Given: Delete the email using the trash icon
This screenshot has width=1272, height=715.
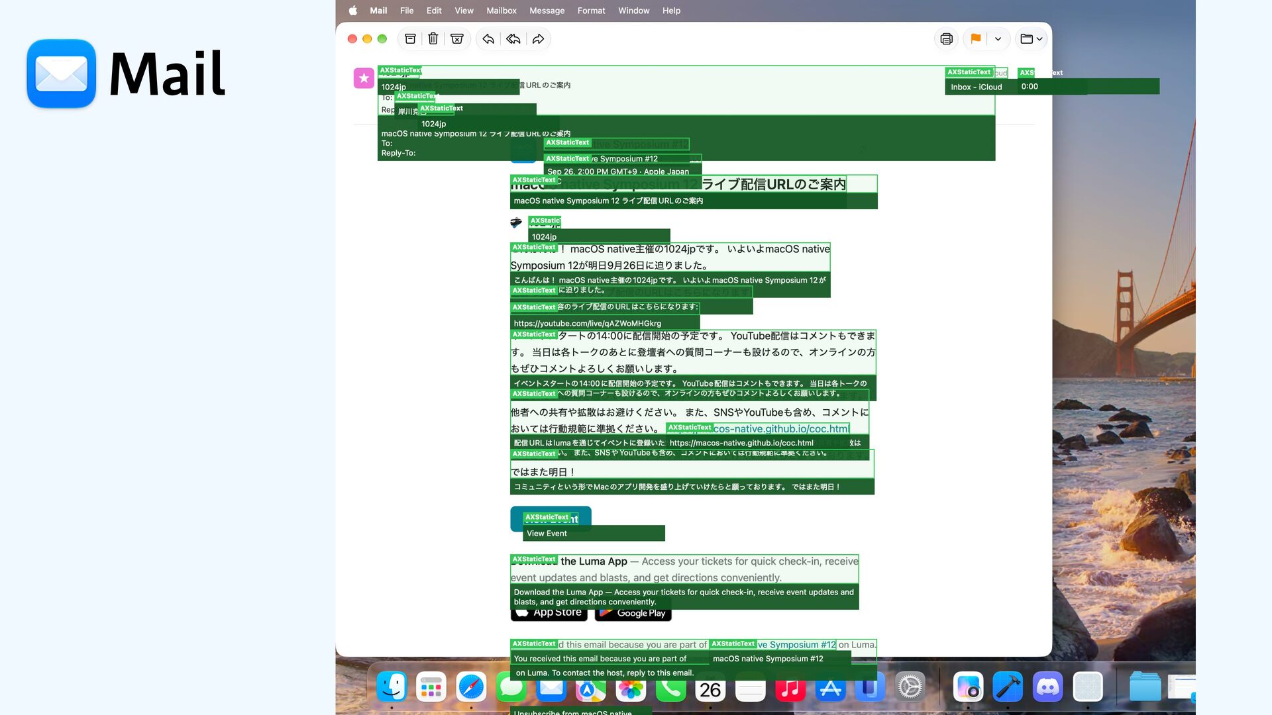Looking at the screenshot, I should click(x=433, y=39).
